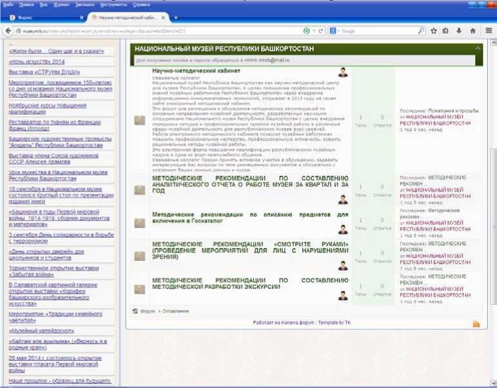Open last post Пожелания и просьбы

click(x=453, y=111)
